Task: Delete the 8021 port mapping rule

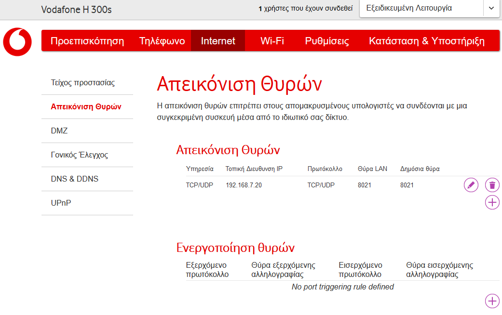Action: pos(492,185)
